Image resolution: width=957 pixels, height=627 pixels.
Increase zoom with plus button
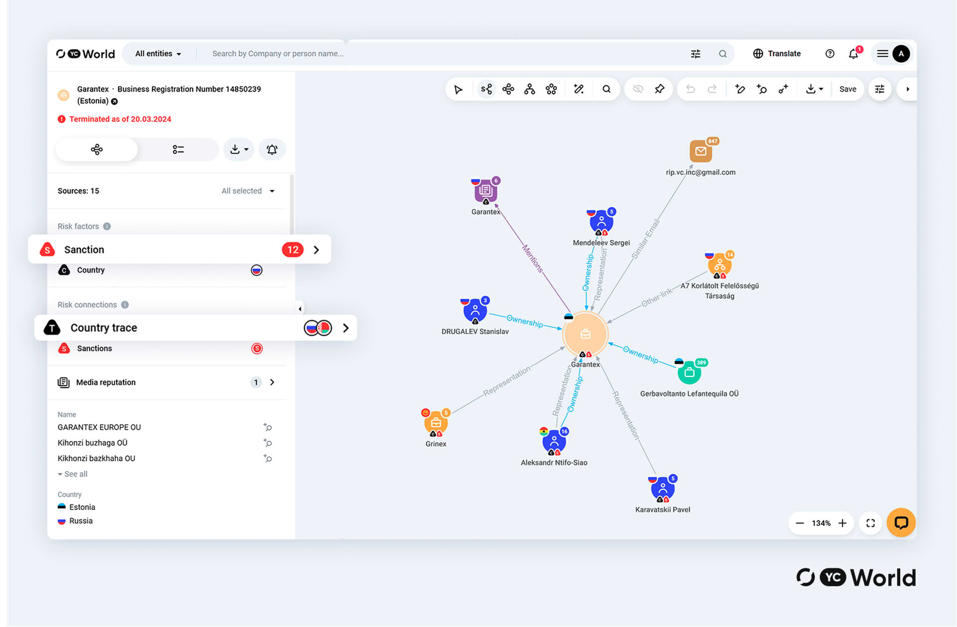pyautogui.click(x=842, y=523)
